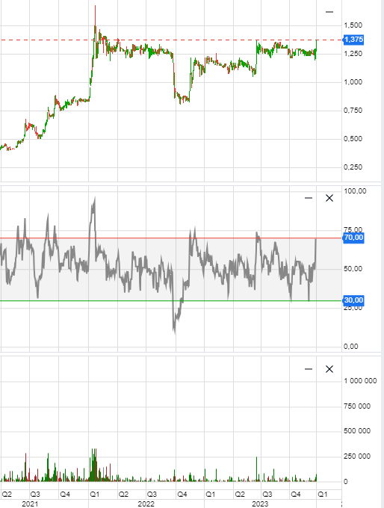Minimize the RSI indicator panel
384x508 pixels.
309,198
